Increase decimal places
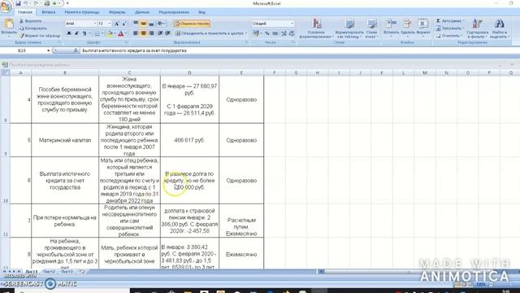The image size is (520, 293). (x=284, y=33)
